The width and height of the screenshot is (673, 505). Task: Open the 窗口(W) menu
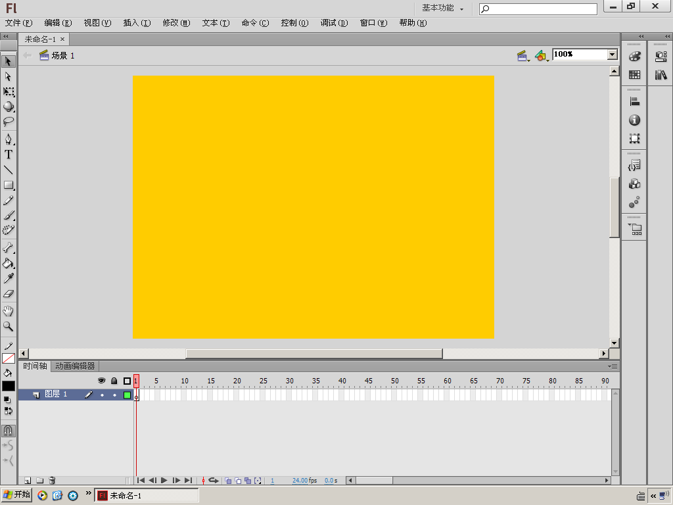tap(373, 23)
